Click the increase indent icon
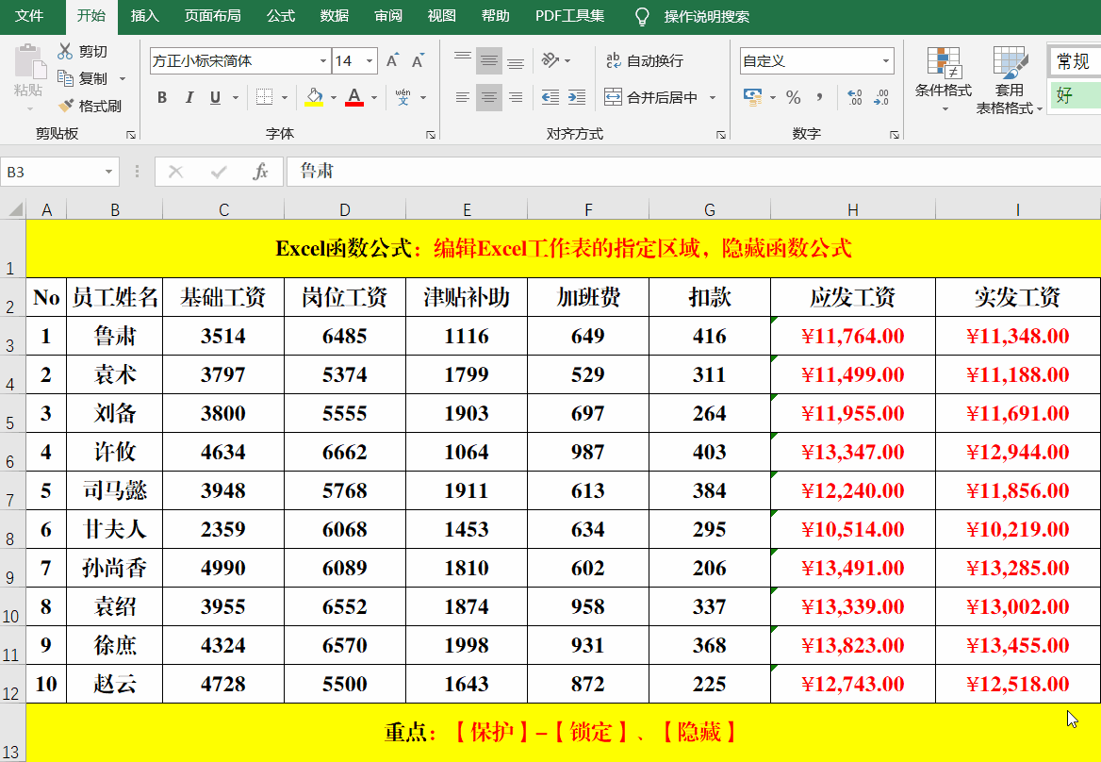The height and width of the screenshot is (762, 1101). click(x=577, y=98)
